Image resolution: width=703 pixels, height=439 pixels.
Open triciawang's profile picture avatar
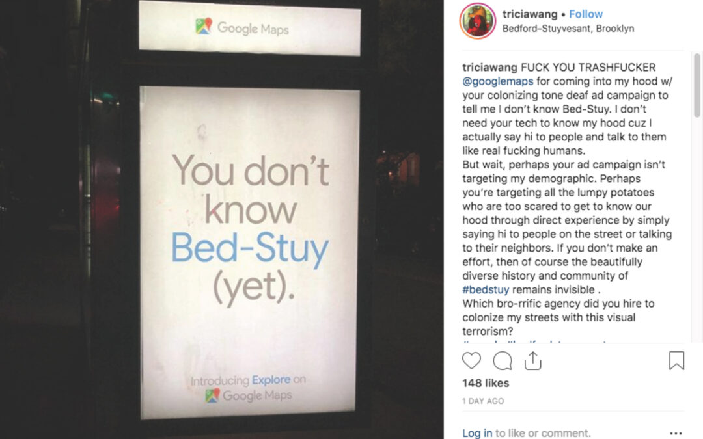[478, 21]
